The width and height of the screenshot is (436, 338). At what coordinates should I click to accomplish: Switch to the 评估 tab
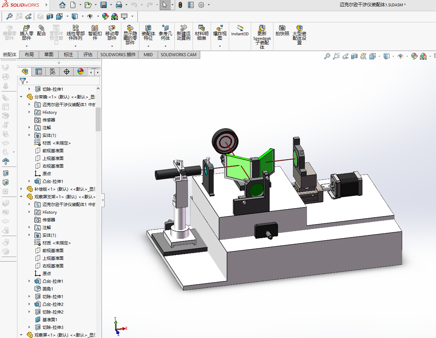88,54
